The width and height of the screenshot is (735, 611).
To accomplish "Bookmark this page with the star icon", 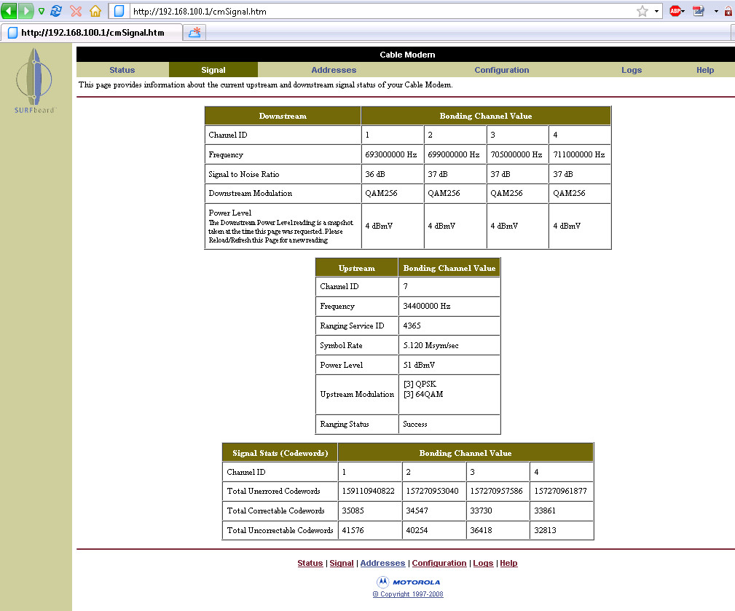I will coord(642,11).
